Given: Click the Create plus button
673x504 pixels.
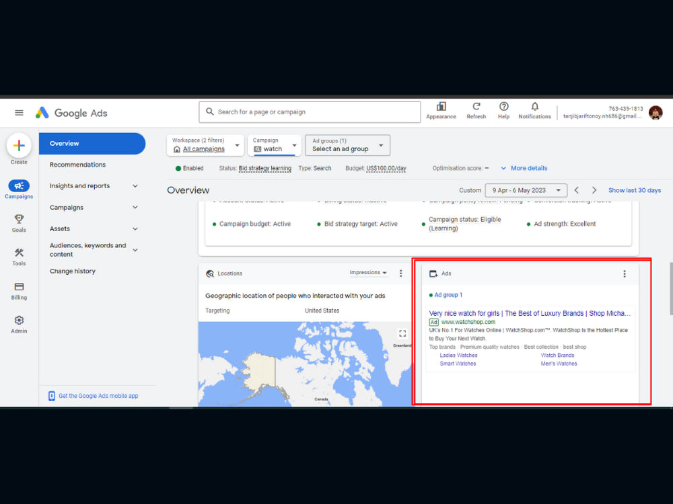Looking at the screenshot, I should coord(19,146).
